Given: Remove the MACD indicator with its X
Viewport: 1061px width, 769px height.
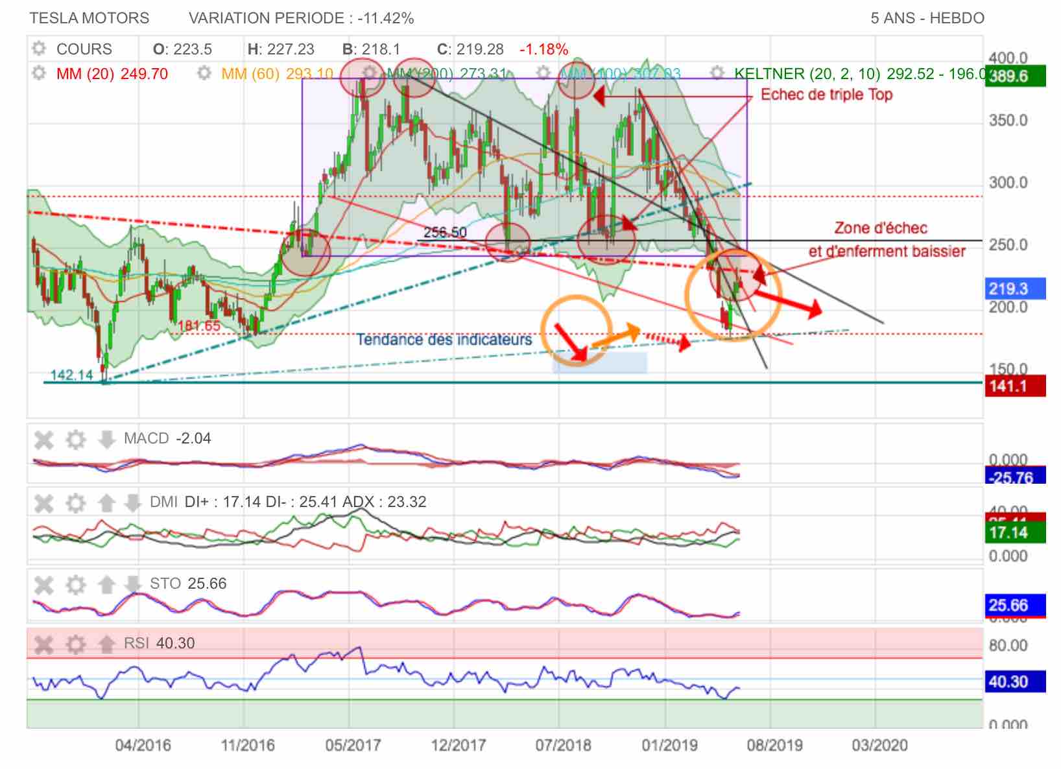Looking at the screenshot, I should coord(43,440).
